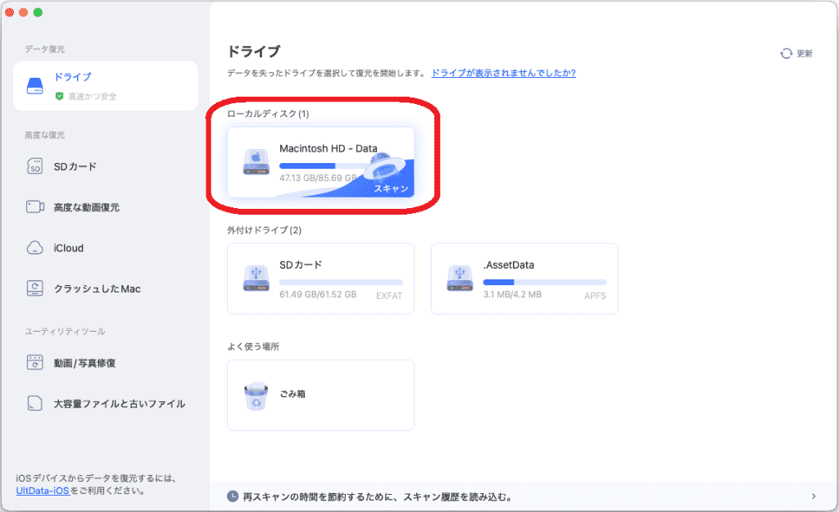This screenshot has height=512, width=839.
Task: Click the 47.13 GB/85.69 GB size text
Action: coord(318,178)
